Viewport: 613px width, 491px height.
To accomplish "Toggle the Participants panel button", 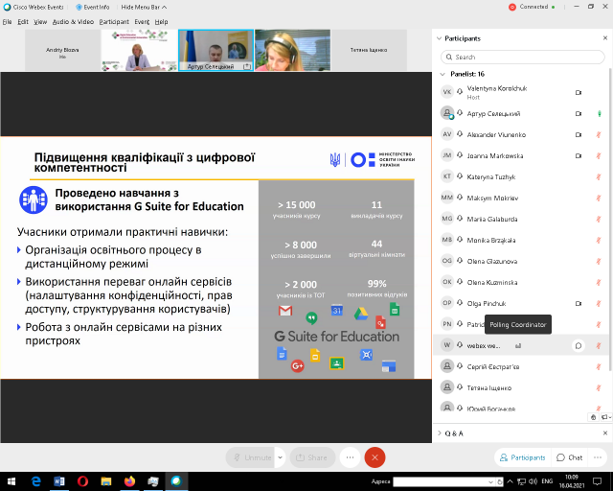I will (524, 457).
